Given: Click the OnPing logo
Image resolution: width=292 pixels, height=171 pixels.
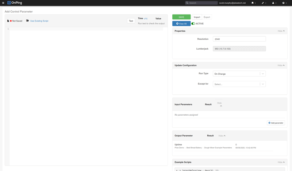Looking at the screenshot, I should pyautogui.click(x=15, y=3).
